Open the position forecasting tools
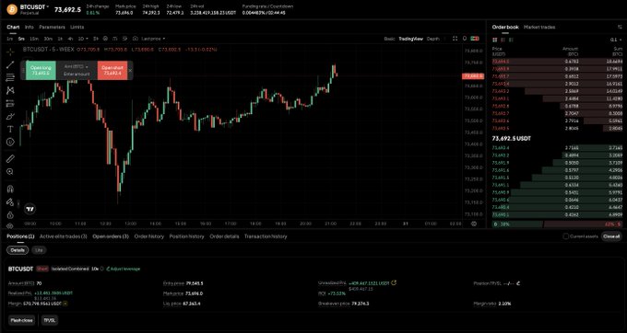 (x=10, y=103)
